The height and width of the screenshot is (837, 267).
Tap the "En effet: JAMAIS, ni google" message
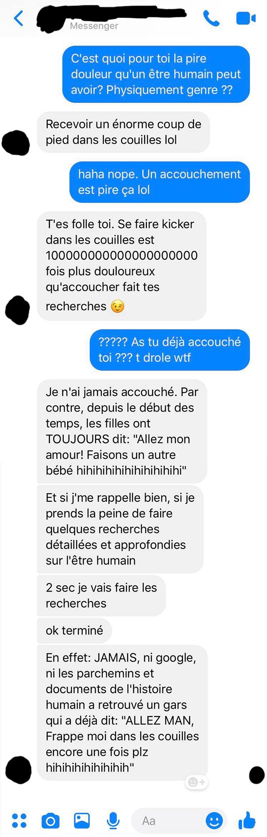(x=122, y=713)
